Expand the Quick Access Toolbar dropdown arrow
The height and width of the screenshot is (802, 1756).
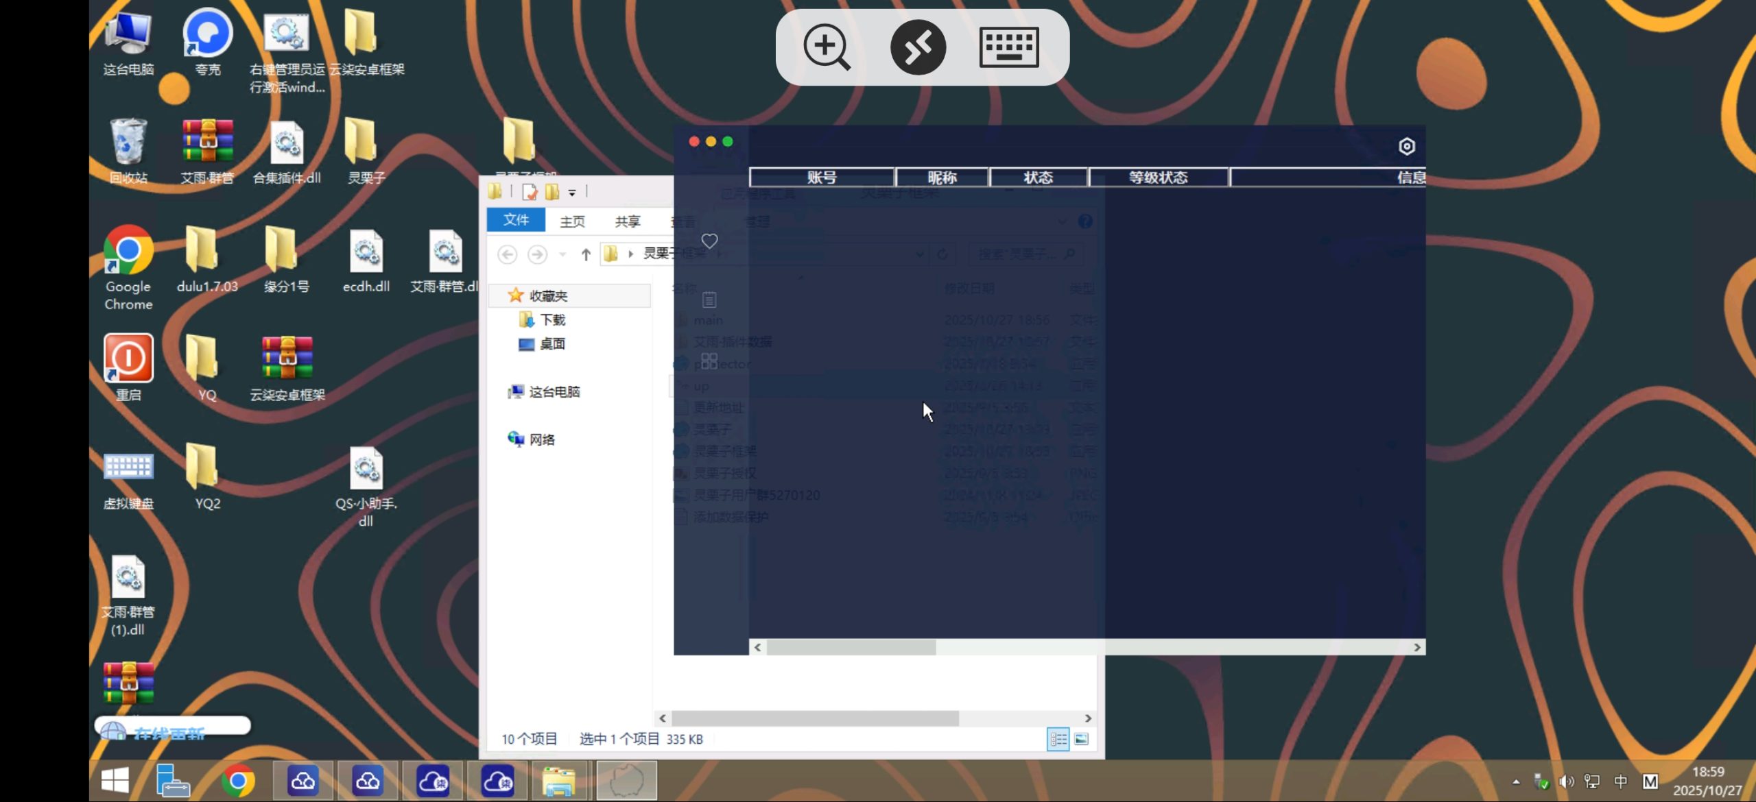[x=572, y=192]
